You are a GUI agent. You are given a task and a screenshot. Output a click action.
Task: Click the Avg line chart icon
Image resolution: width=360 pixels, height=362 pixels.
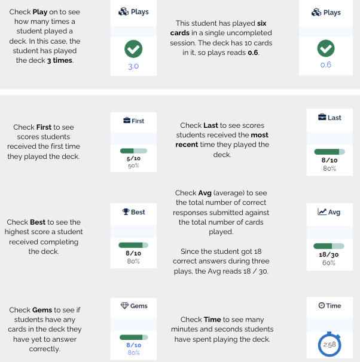[322, 211]
